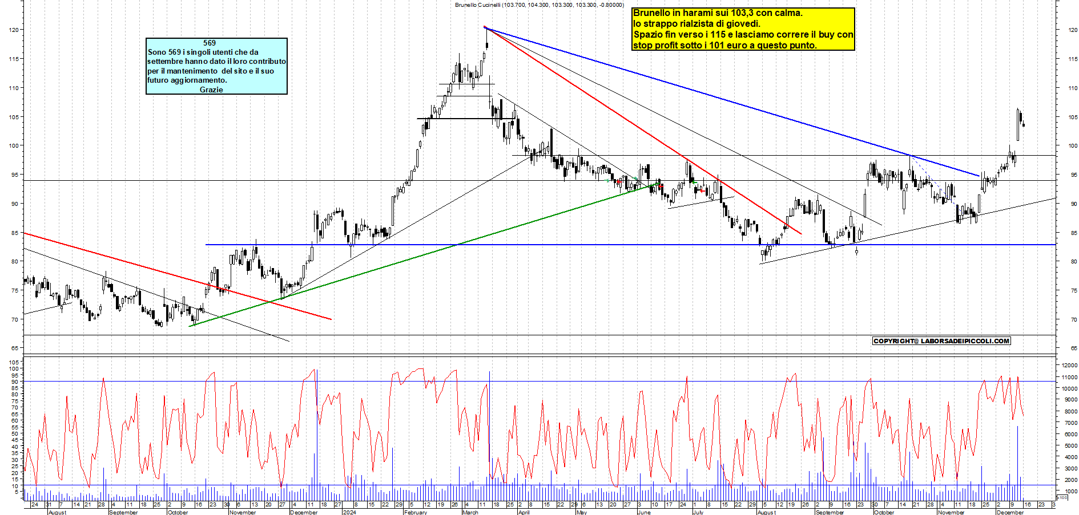Click the '105' oscillator scale label on the left

click(14, 362)
